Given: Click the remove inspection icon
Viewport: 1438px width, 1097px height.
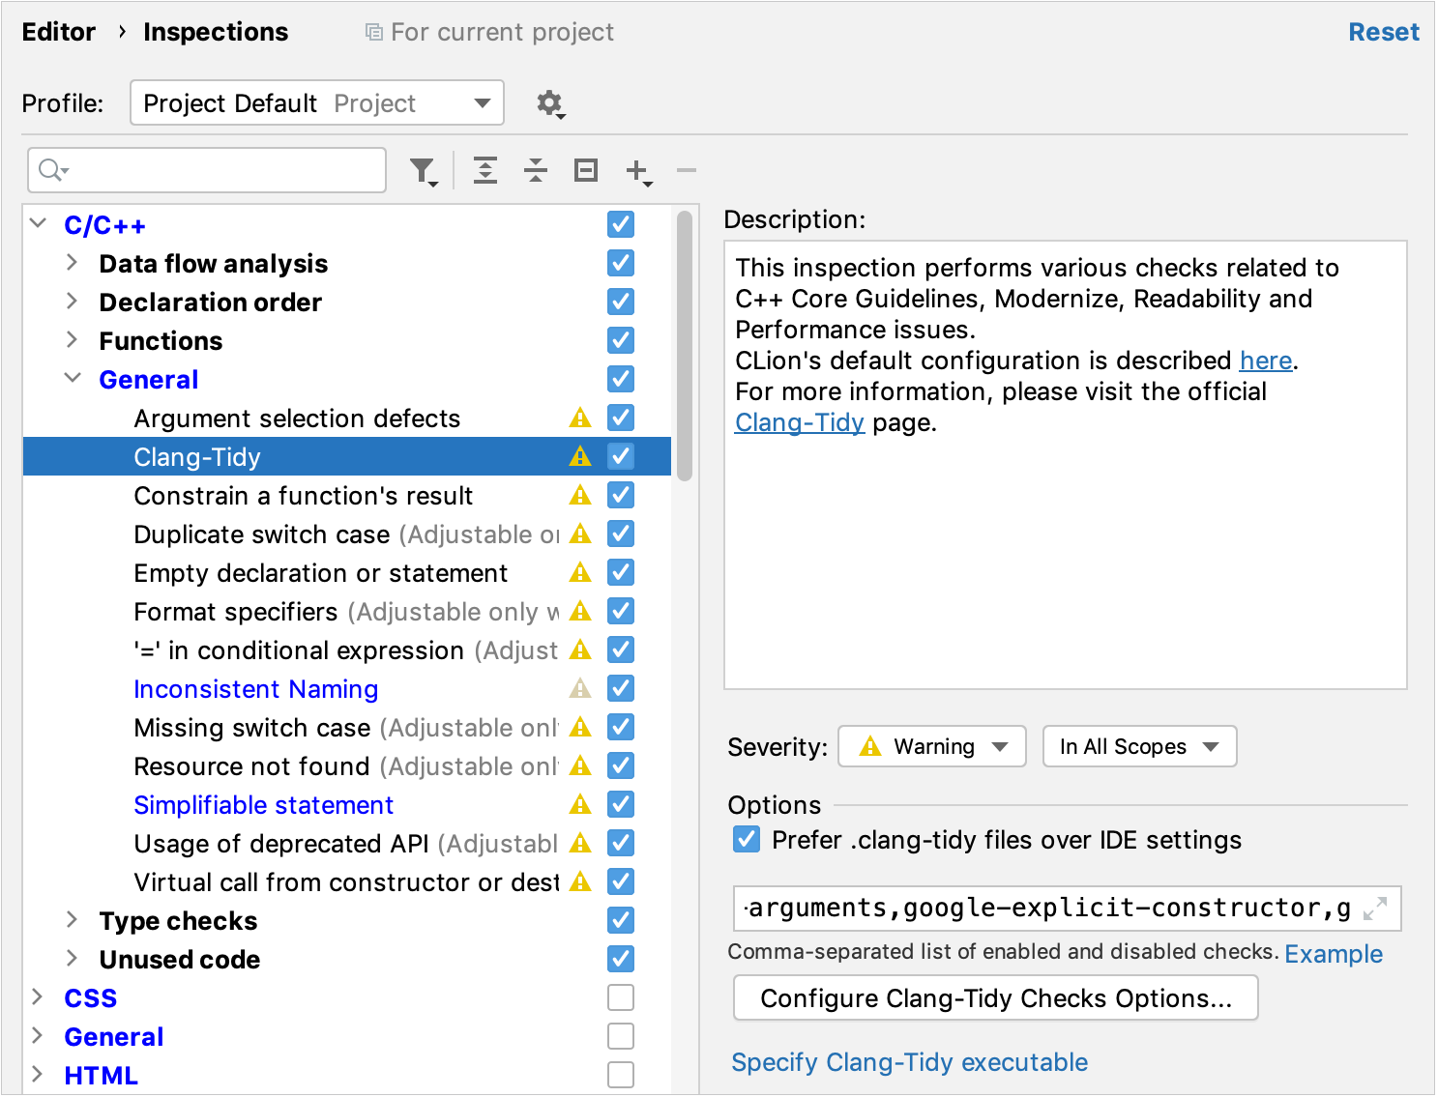Looking at the screenshot, I should [686, 170].
